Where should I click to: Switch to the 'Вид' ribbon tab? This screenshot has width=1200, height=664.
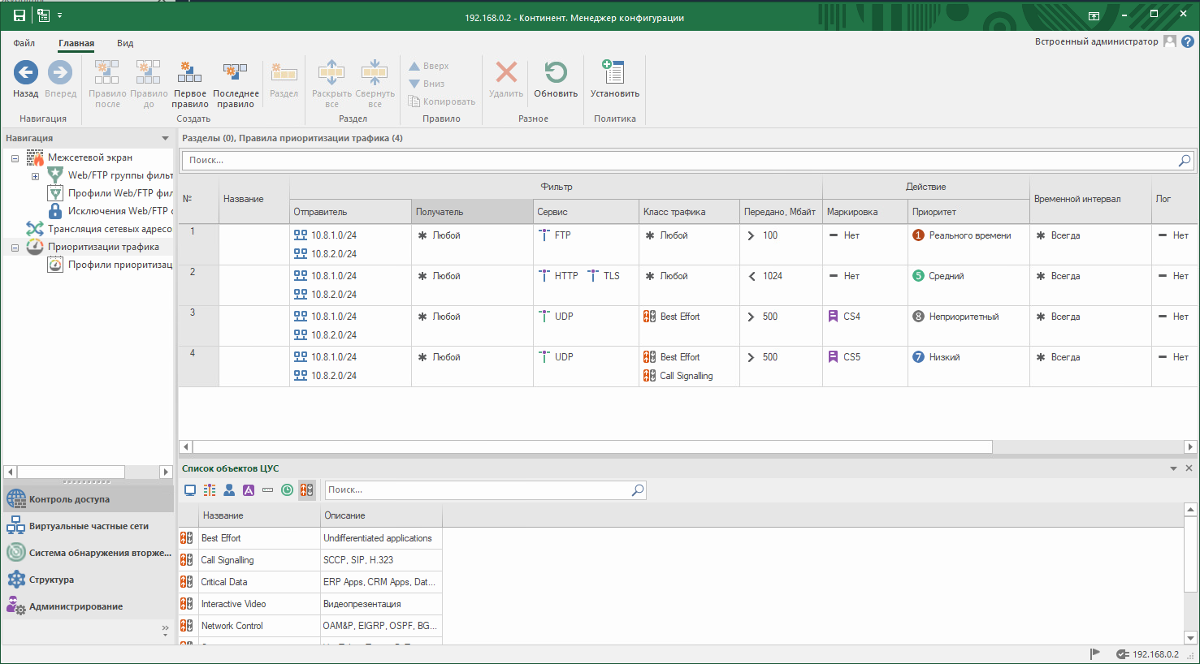[x=125, y=43]
